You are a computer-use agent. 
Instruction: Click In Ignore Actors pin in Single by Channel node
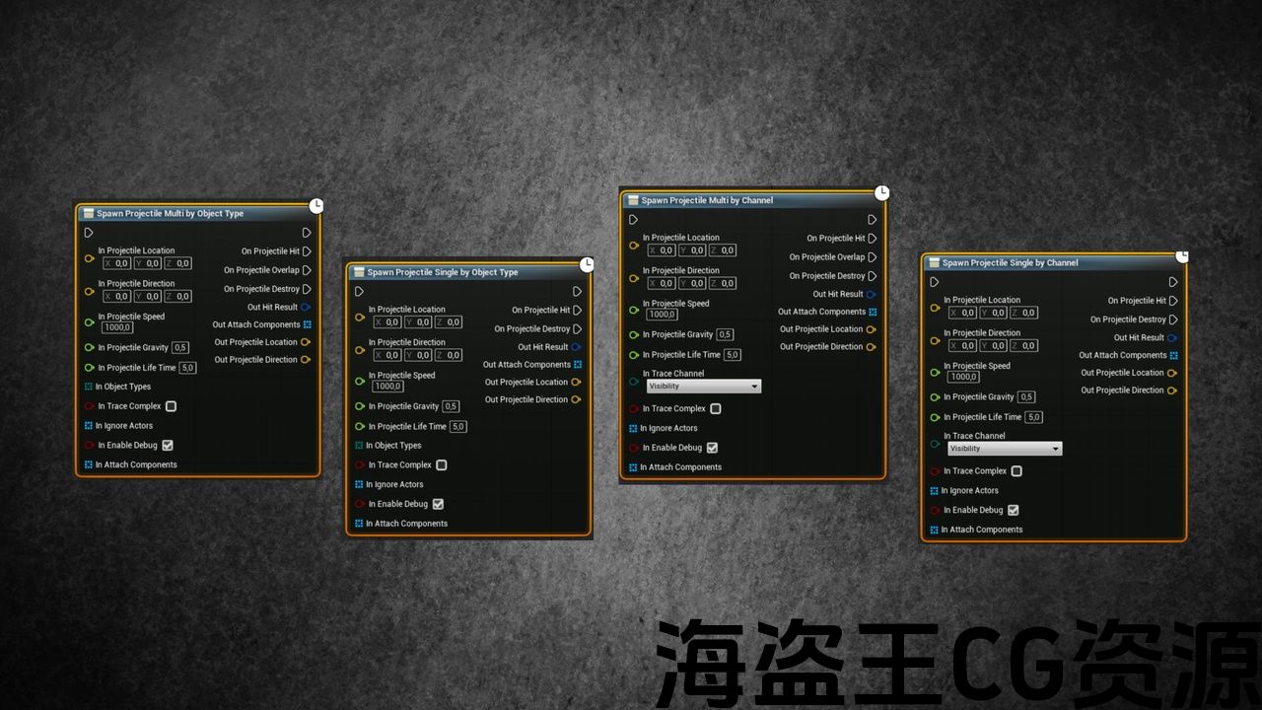(934, 491)
